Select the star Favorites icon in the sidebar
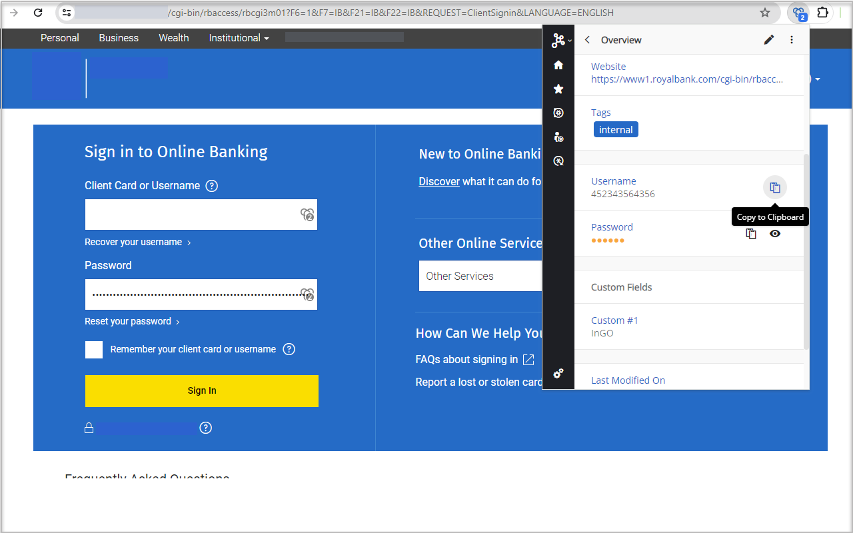Viewport: 853px width, 533px height. point(558,89)
